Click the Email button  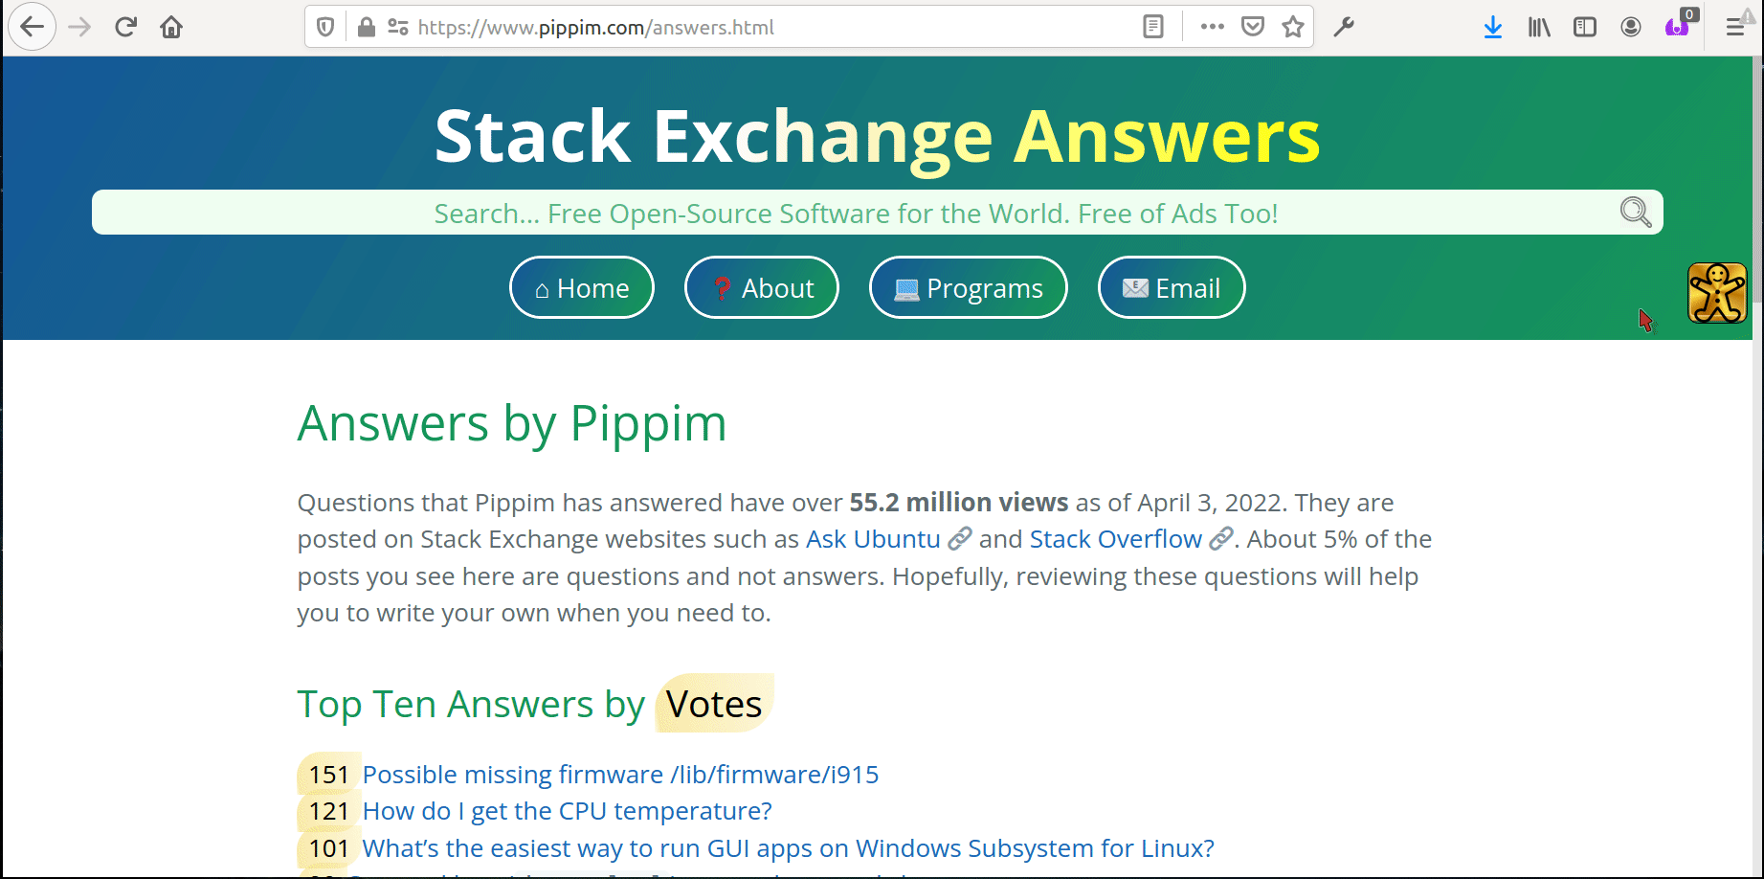coord(1172,287)
